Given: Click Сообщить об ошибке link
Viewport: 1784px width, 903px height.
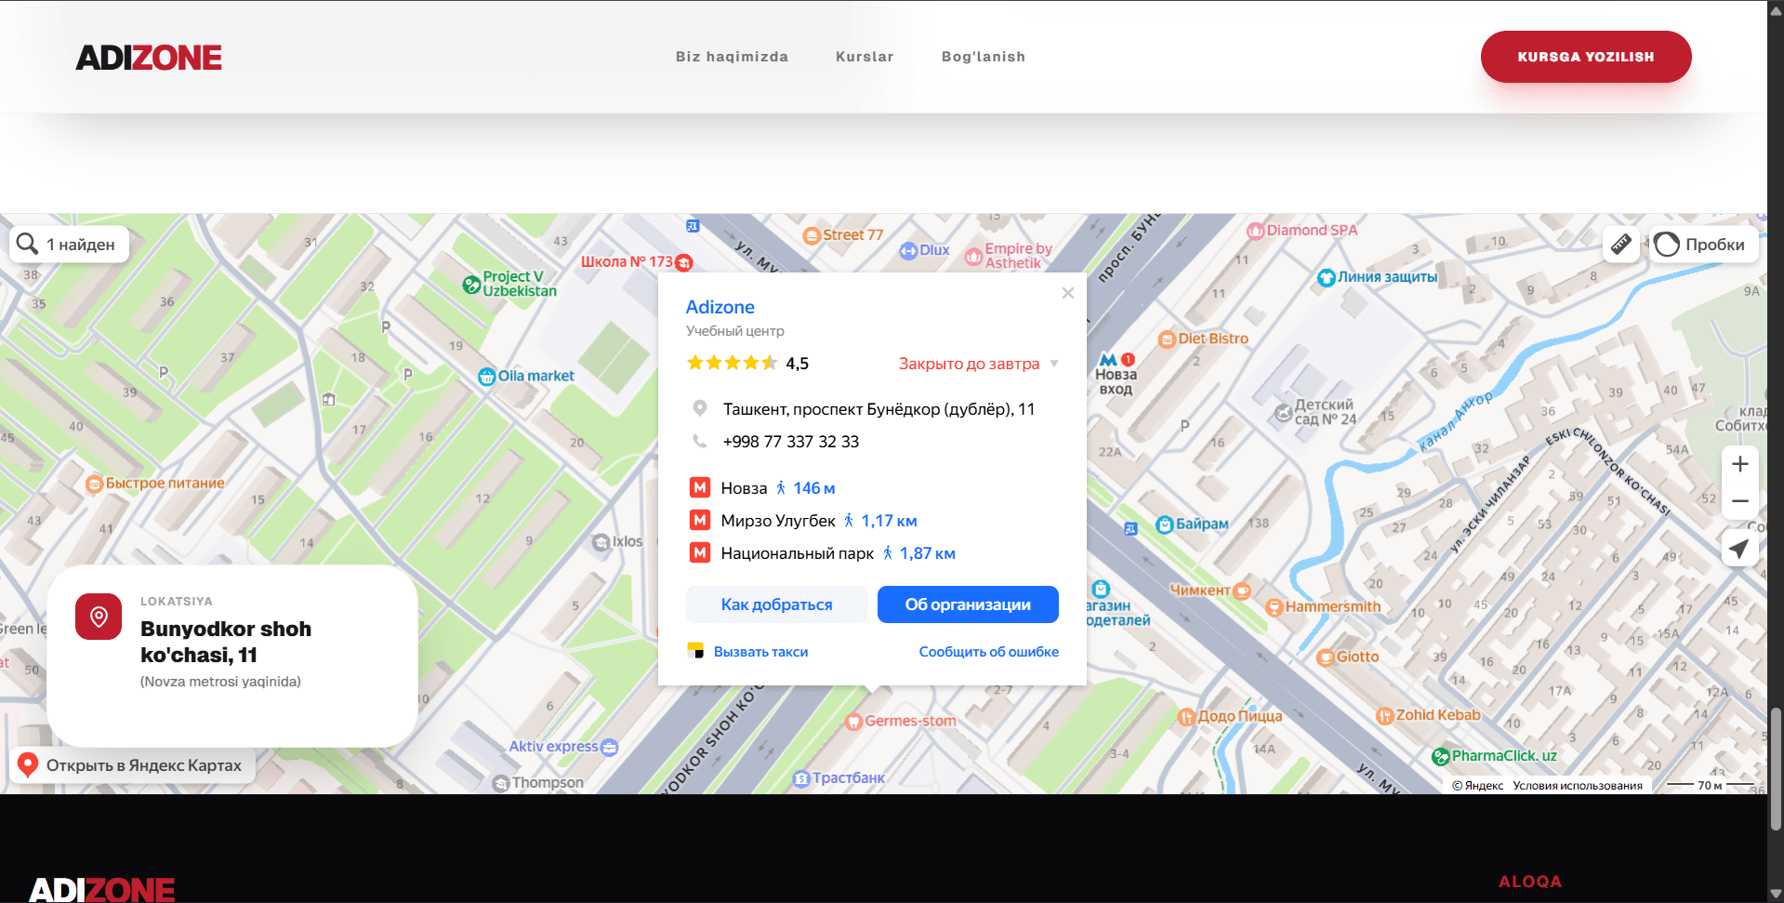Looking at the screenshot, I should (989, 652).
